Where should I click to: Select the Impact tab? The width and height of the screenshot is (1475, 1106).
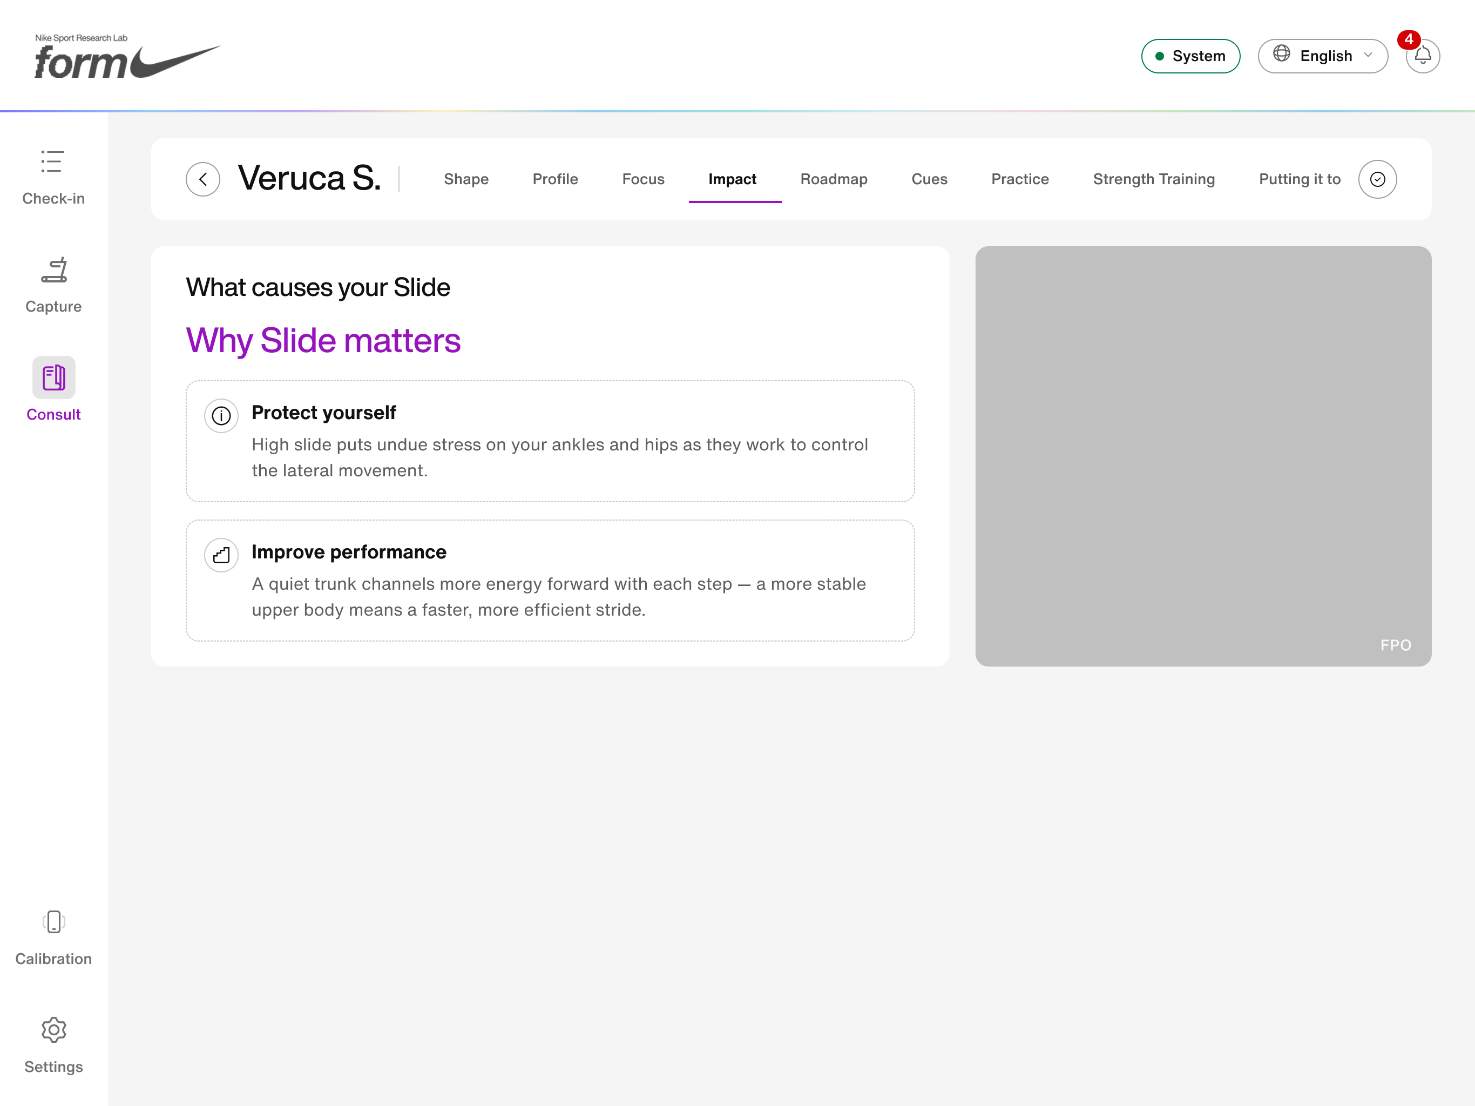tap(732, 179)
